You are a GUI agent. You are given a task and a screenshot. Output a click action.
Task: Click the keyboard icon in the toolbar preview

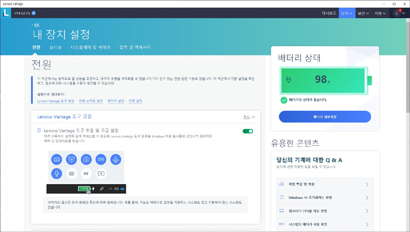click(x=56, y=159)
